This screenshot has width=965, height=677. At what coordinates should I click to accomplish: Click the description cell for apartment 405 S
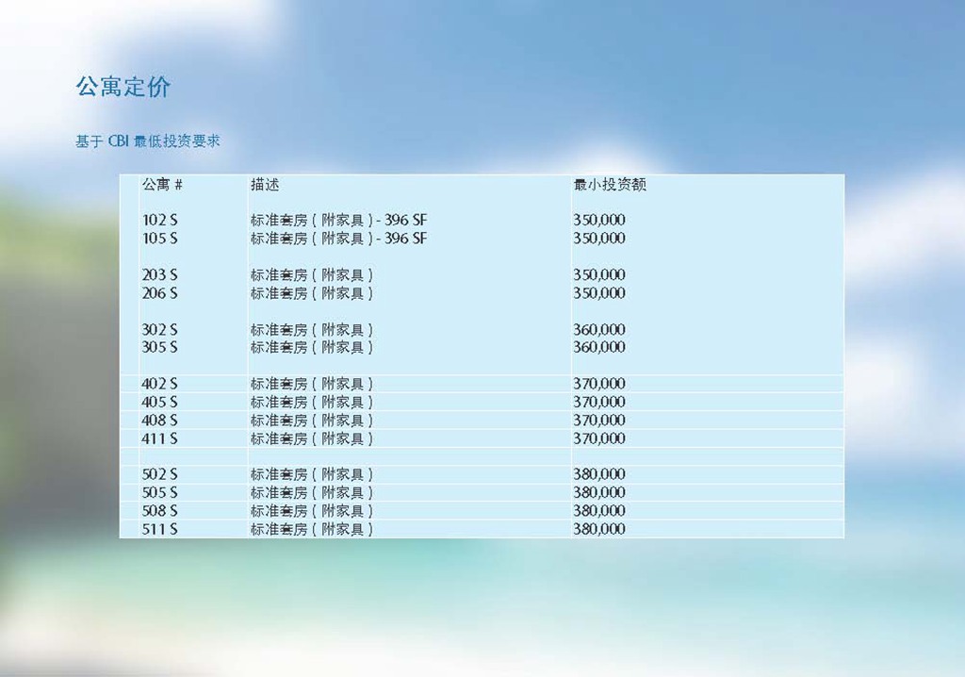[x=312, y=402]
